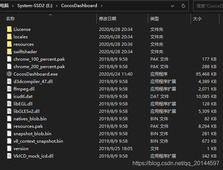Screen dimensions: 223x170
Task: Click the Liscense folder icon
Action: 9,29
